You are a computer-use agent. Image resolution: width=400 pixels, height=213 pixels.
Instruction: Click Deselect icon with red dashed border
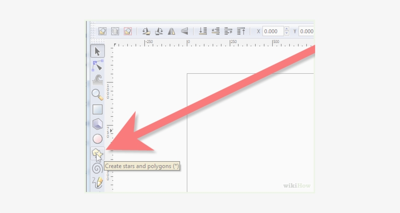pyautogui.click(x=128, y=31)
